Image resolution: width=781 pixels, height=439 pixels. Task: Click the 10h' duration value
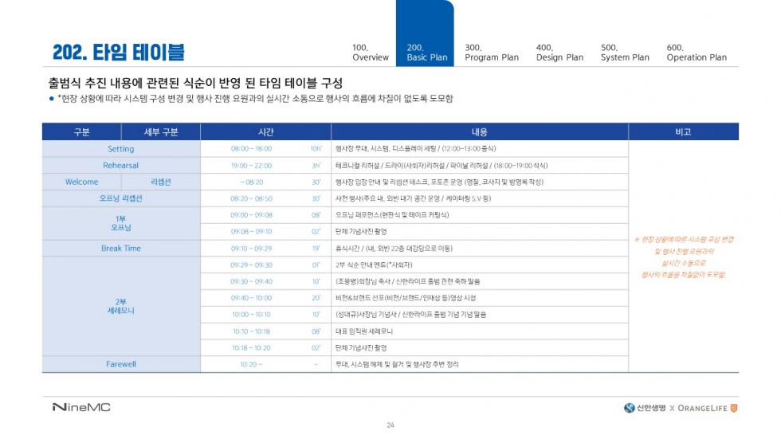(316, 149)
